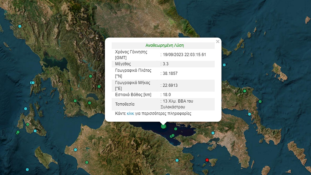Click the "Αναθεωρημένη Λύση" popup title
Screen dimensions: 311x175
163,45
